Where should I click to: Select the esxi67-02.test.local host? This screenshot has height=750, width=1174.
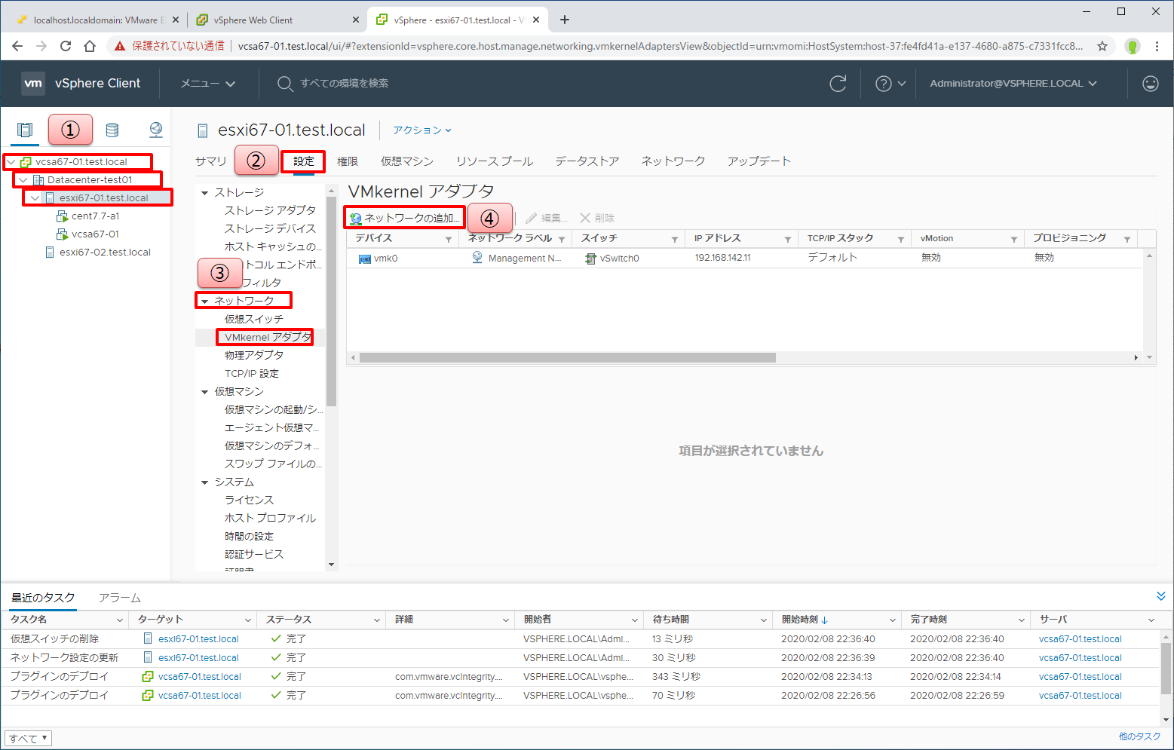[x=105, y=252]
